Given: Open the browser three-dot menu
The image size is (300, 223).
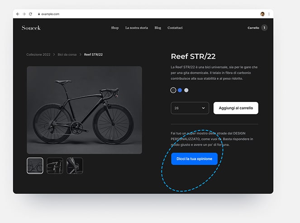Looking at the screenshot, I should tap(269, 14).
